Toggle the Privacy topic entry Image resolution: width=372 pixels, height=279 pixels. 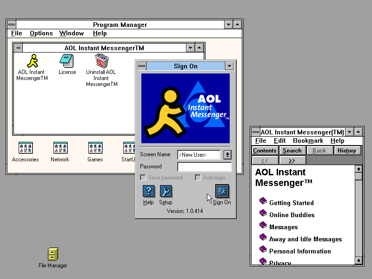[x=282, y=262]
